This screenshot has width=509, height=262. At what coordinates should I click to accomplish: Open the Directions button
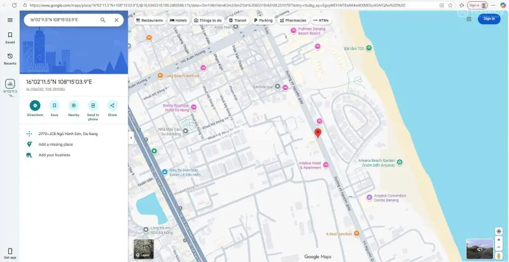click(35, 105)
